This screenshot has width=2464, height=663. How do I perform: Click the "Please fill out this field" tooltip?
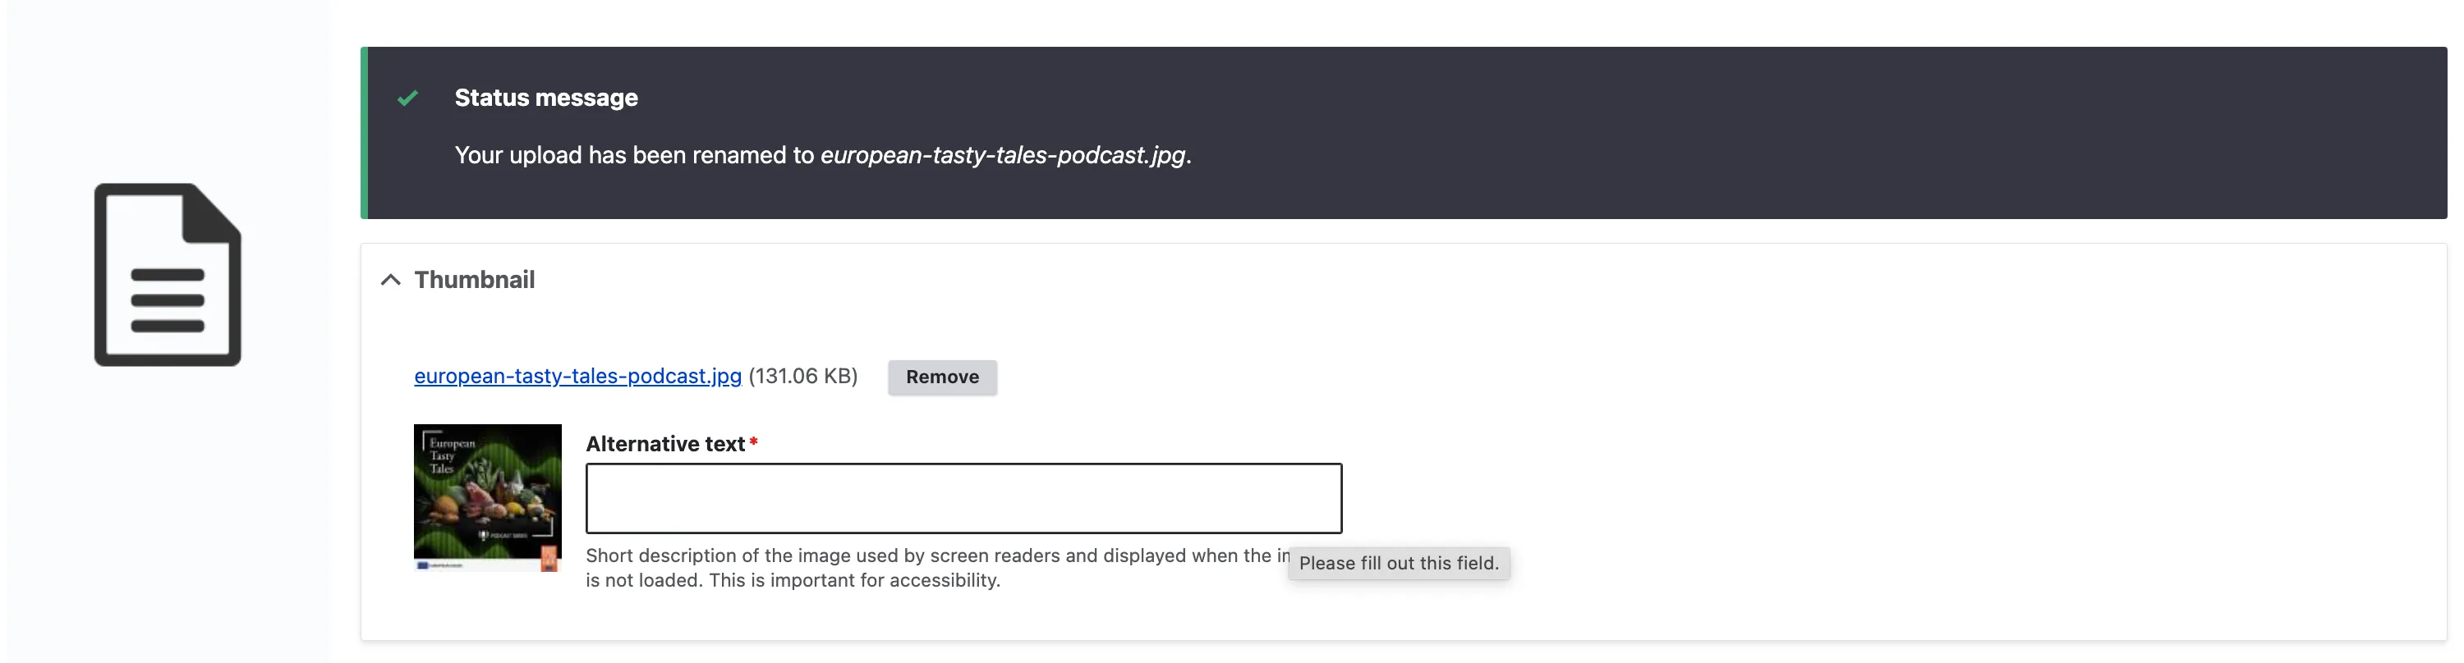[x=1397, y=564]
